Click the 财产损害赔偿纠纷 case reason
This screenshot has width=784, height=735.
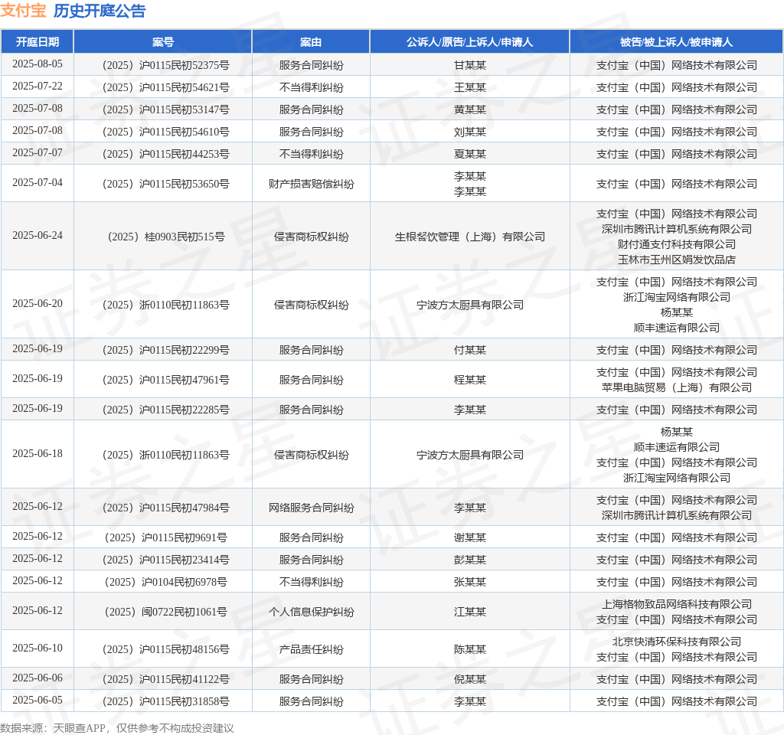click(311, 184)
